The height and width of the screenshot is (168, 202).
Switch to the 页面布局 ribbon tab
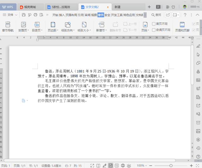coord(71,15)
